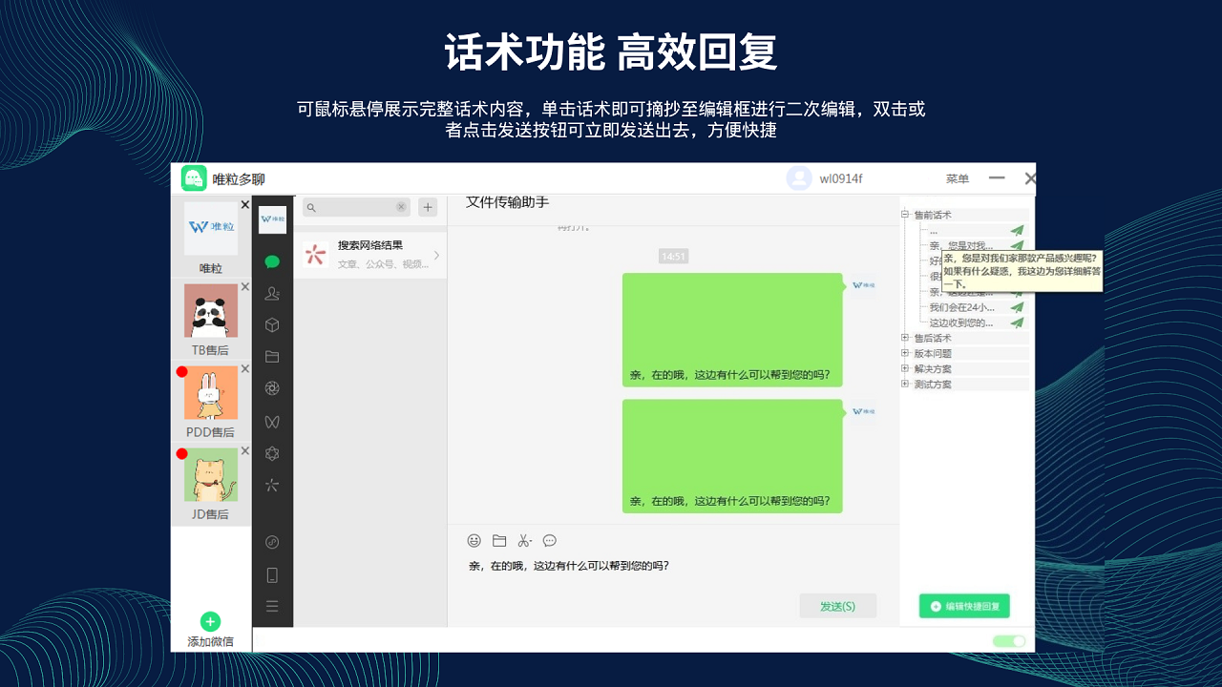This screenshot has height=687, width=1222.
Task: Open the Contacts icon in the dark sidebar
Action: [272, 293]
